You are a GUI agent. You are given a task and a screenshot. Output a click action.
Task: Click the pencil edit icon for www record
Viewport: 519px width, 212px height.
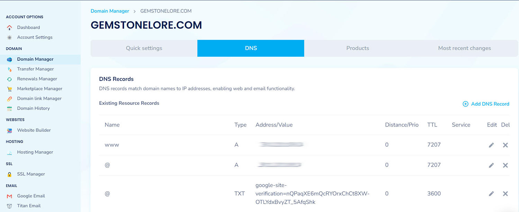point(491,145)
